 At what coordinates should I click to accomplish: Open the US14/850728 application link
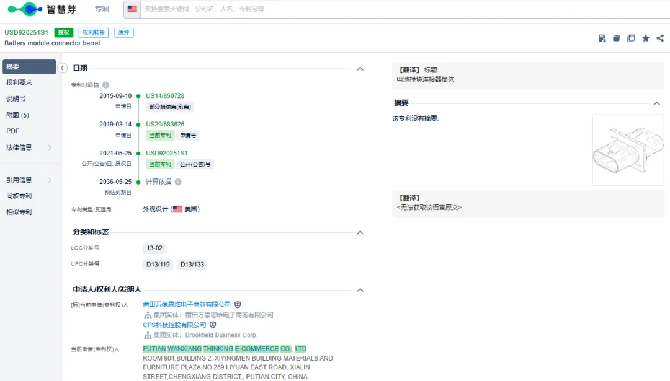[165, 96]
